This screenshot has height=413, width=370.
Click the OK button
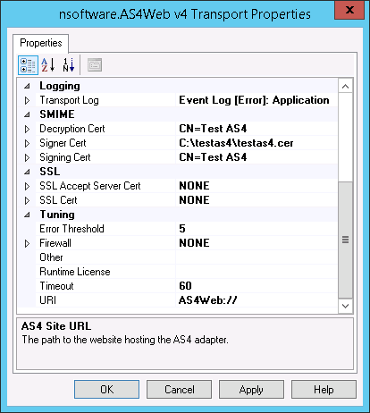point(106,390)
